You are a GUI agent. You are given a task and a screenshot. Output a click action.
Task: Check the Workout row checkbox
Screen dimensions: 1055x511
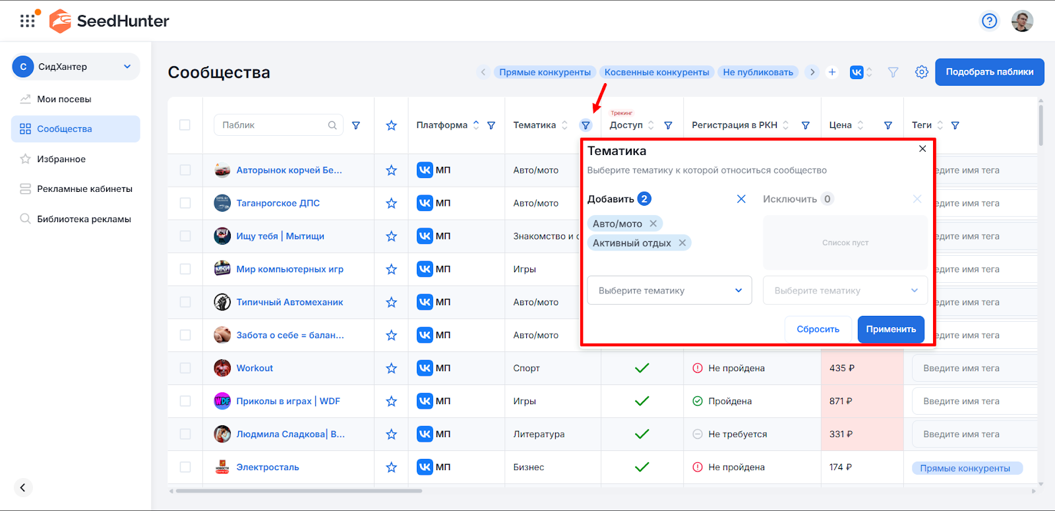(185, 368)
